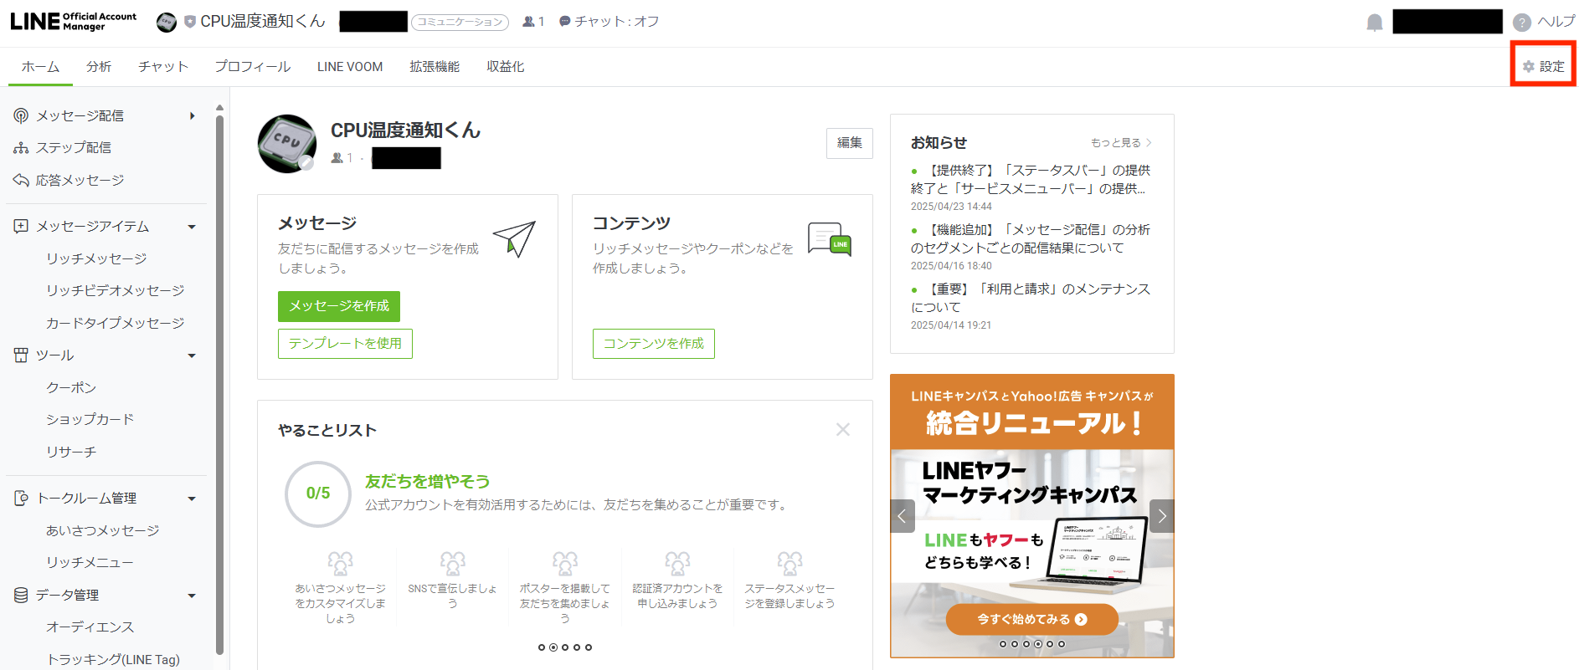Collapse メッセージアイテム section
This screenshot has height=670, width=1579.
pos(192,227)
